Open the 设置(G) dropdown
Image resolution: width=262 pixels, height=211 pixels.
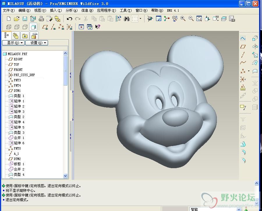[37, 43]
